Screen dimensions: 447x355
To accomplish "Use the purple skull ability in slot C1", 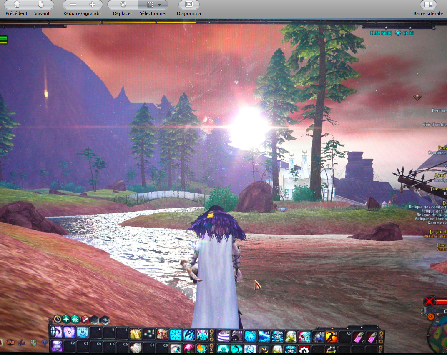I will tap(56, 345).
